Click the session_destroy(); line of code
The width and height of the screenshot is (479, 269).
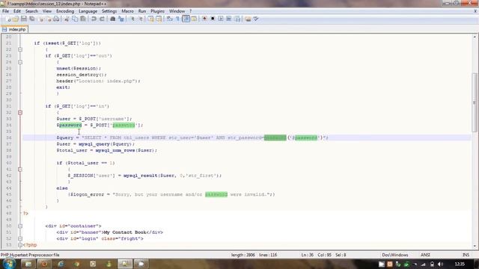[82, 75]
